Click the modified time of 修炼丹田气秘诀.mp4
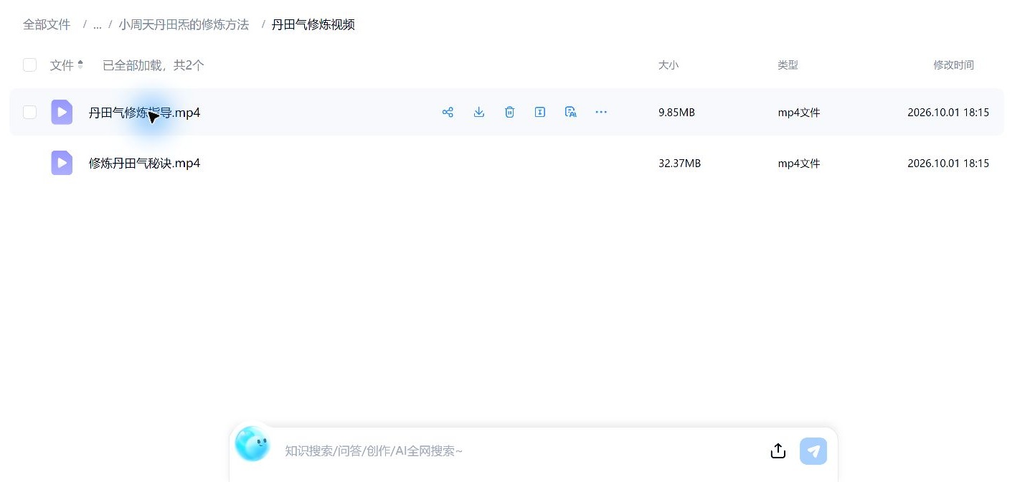Viewport: 1030px width, 482px height. click(948, 164)
